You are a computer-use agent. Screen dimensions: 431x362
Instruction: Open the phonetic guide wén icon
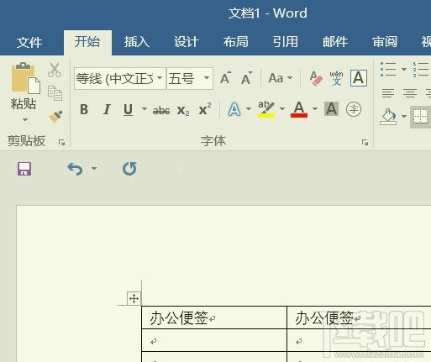(336, 78)
